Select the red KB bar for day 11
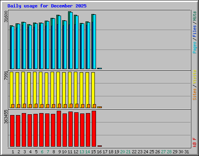Screen dimensions: 199x156 [x=70, y=129]
